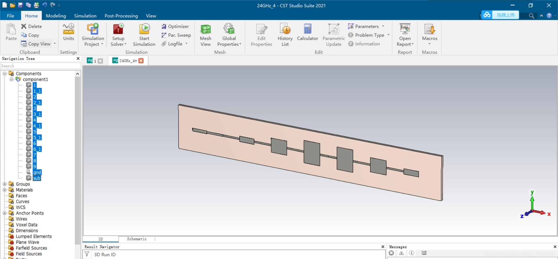This screenshot has height=259, width=558.
Task: Expand the Anchor Points tree node
Action: click(4, 213)
